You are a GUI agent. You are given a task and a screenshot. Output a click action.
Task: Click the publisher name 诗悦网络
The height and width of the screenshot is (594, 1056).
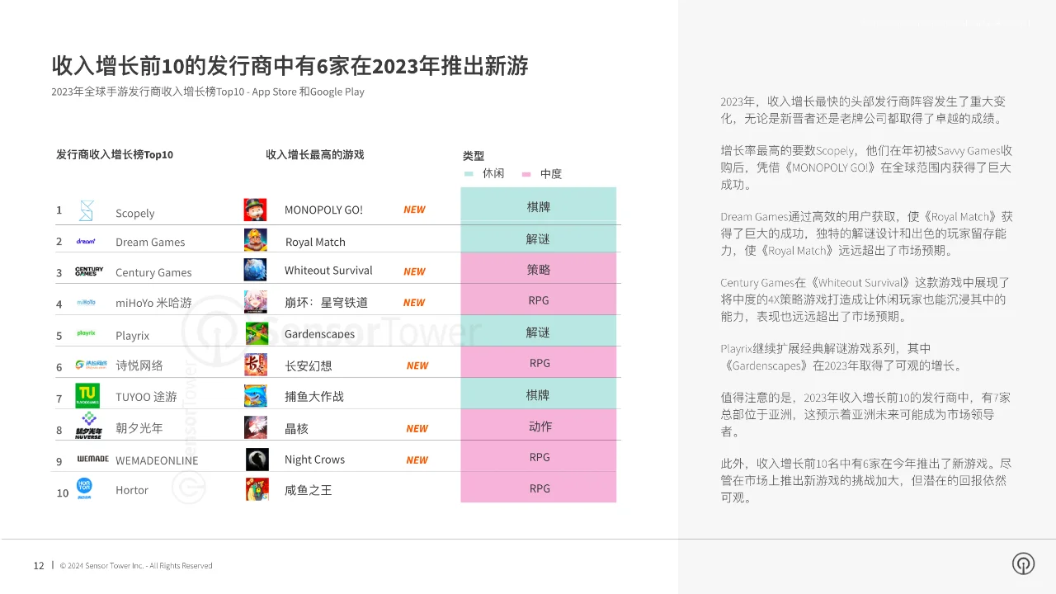pyautogui.click(x=139, y=365)
